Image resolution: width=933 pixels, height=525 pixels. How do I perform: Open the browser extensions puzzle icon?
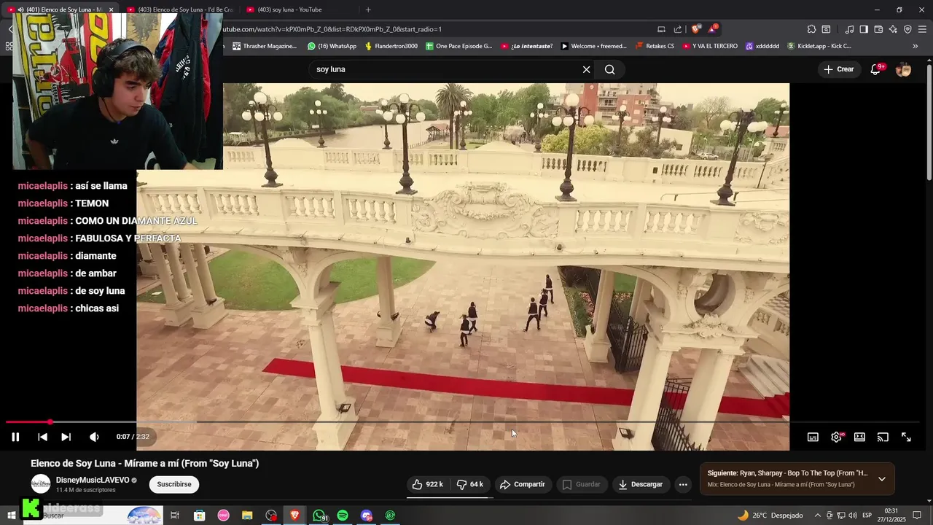click(811, 29)
